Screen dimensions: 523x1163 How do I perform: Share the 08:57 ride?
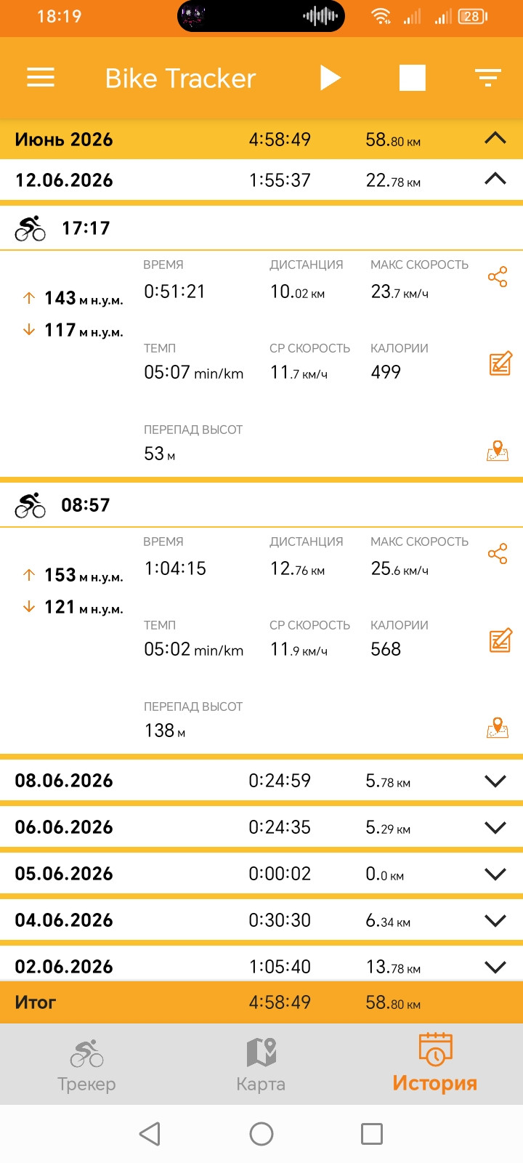pos(498,554)
